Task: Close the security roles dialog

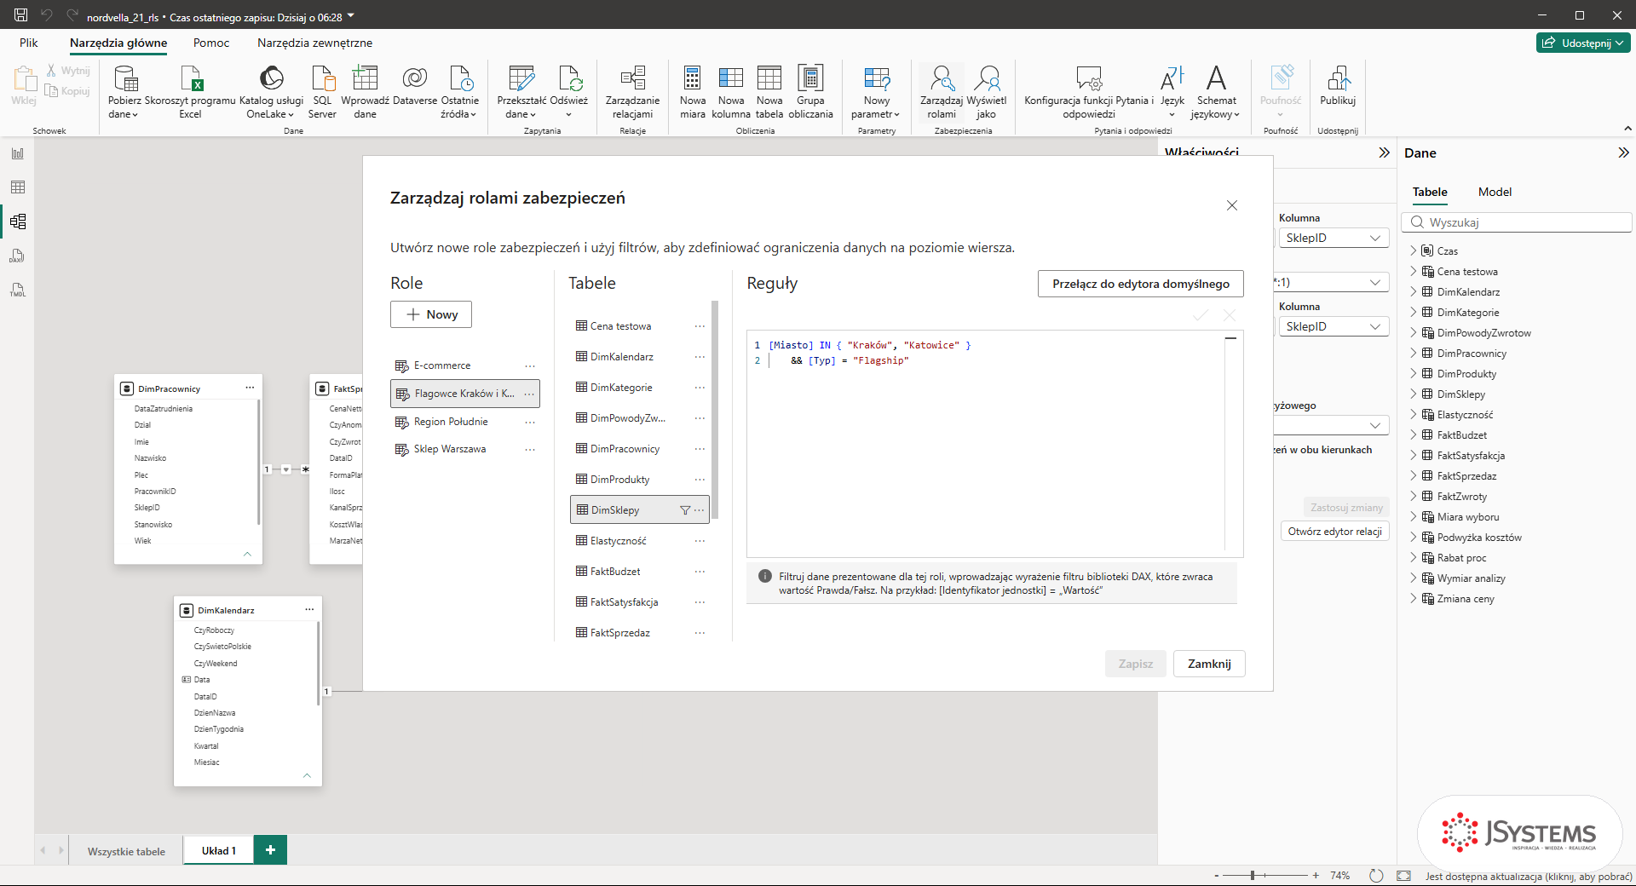Action: coord(1231,205)
